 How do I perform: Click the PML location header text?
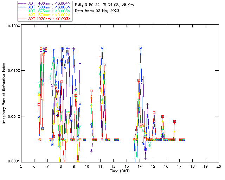point(104,5)
